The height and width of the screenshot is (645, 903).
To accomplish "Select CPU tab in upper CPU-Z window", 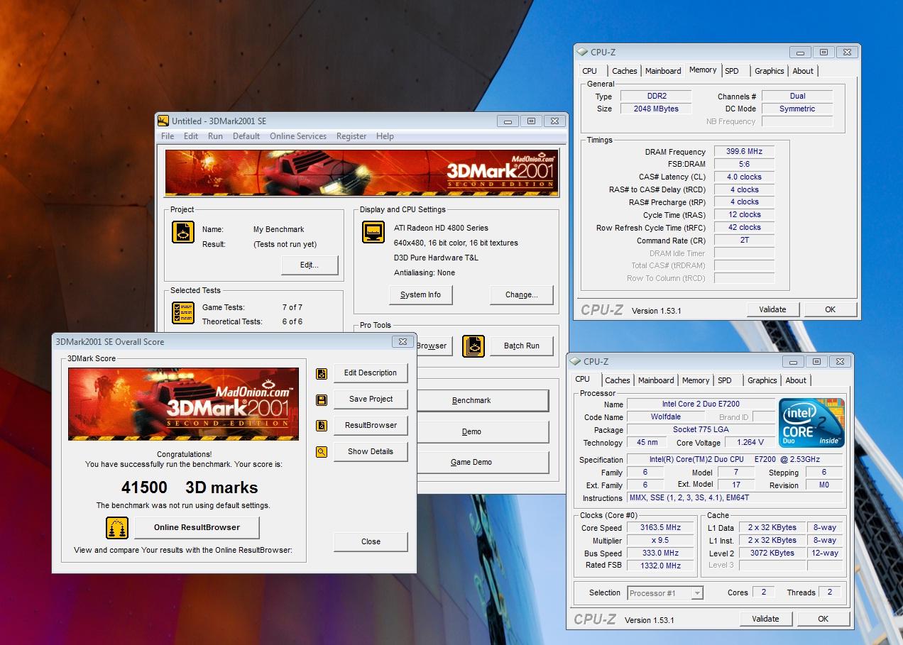I will click(590, 71).
